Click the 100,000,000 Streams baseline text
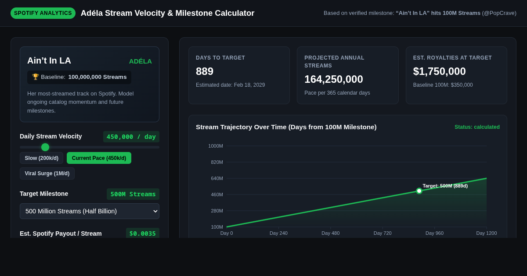The image size is (527, 276). click(x=97, y=77)
